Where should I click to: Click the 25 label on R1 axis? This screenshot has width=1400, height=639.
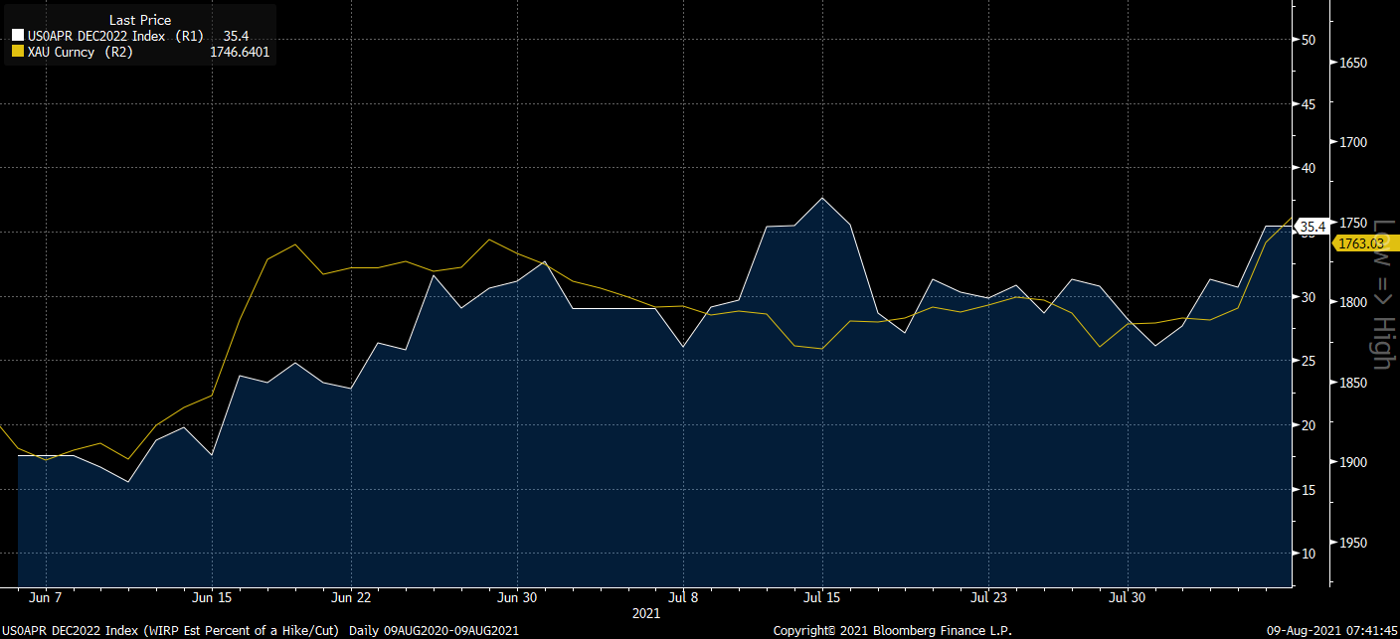1309,361
